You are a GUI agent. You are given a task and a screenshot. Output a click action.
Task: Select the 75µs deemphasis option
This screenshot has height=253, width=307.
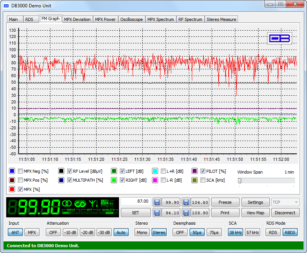[214, 232]
